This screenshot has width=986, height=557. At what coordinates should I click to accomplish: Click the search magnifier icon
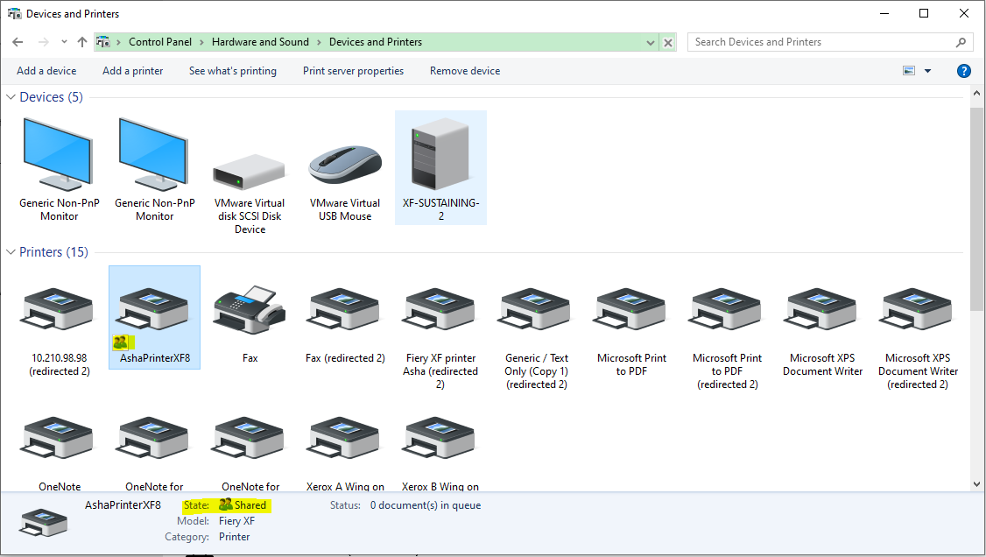coord(961,42)
